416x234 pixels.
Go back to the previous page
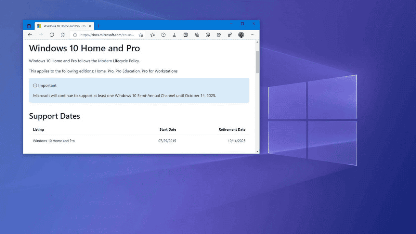pos(30,35)
